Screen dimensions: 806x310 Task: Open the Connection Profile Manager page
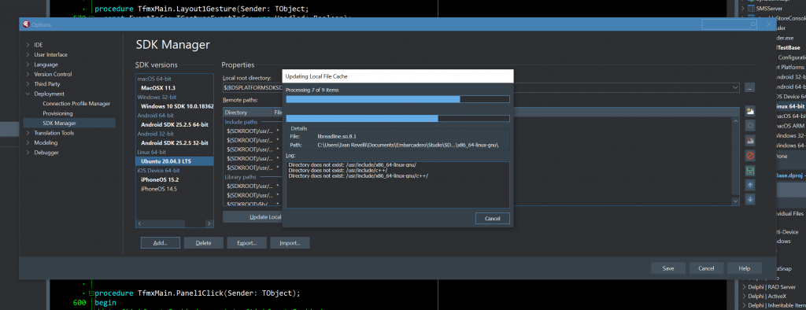pos(76,103)
